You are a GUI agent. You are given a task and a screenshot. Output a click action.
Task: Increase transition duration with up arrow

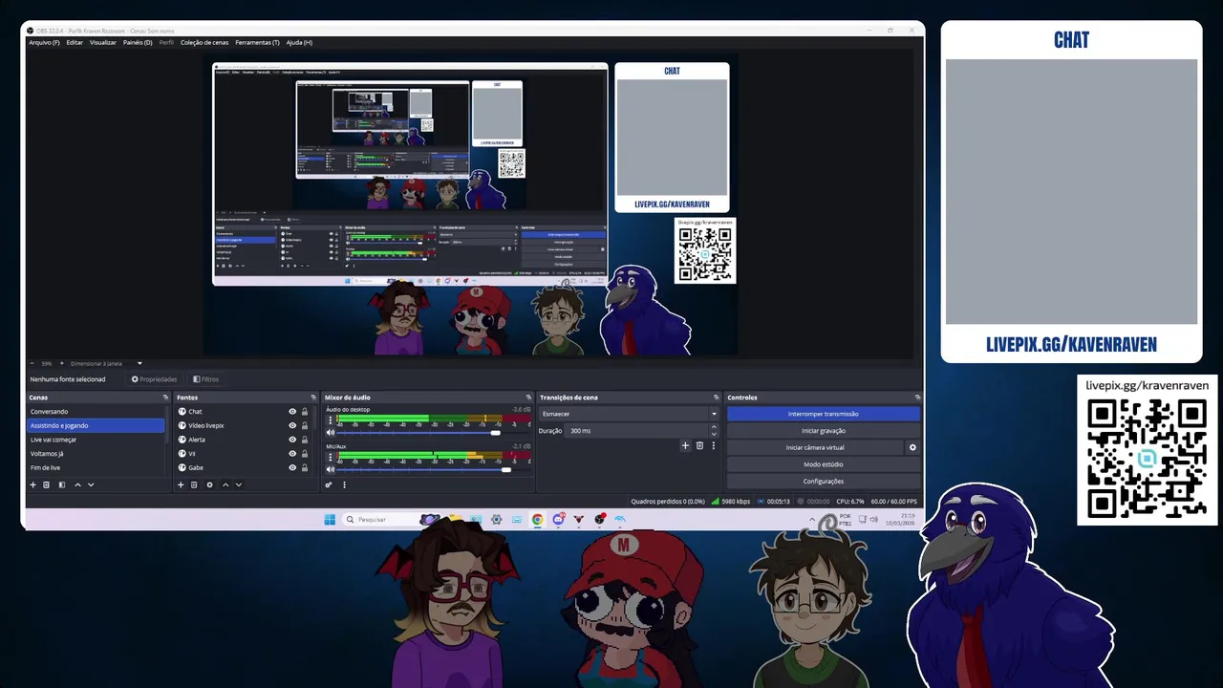click(716, 428)
